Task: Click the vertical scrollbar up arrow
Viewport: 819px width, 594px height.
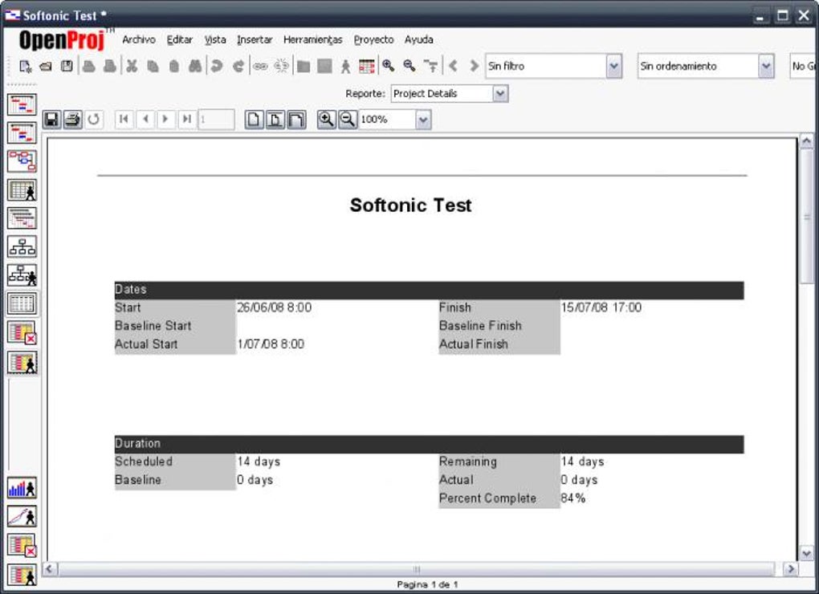Action: 806,141
